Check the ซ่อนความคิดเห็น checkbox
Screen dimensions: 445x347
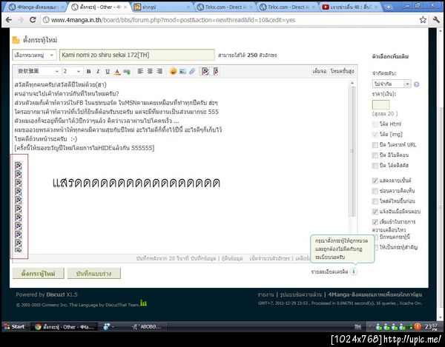coord(375,191)
